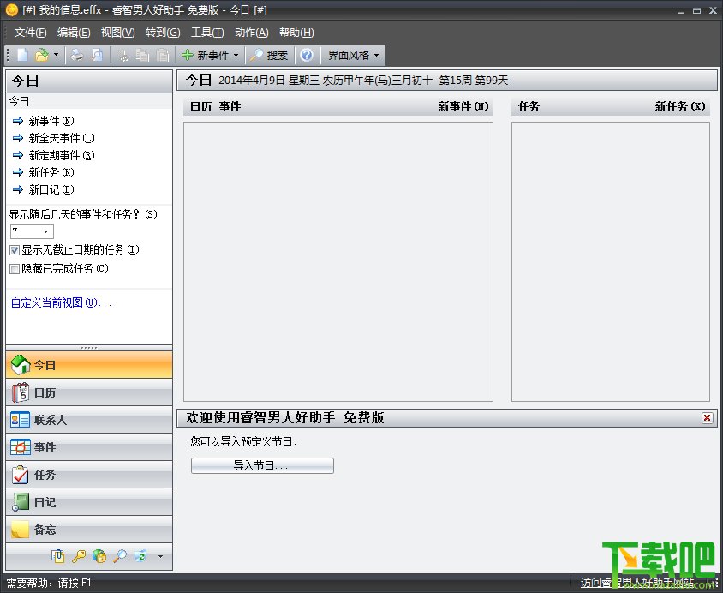Switch to 联系人 navigation pane
The image size is (723, 593).
[x=89, y=420]
